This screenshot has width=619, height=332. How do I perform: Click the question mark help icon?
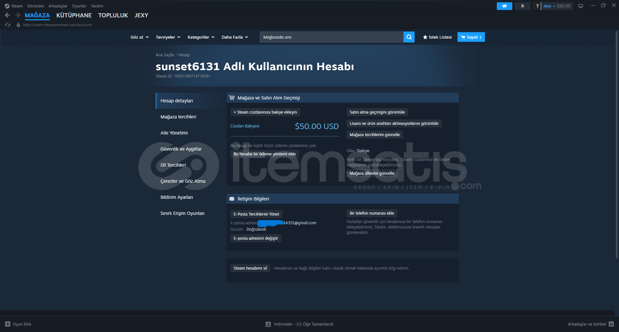tap(537, 6)
